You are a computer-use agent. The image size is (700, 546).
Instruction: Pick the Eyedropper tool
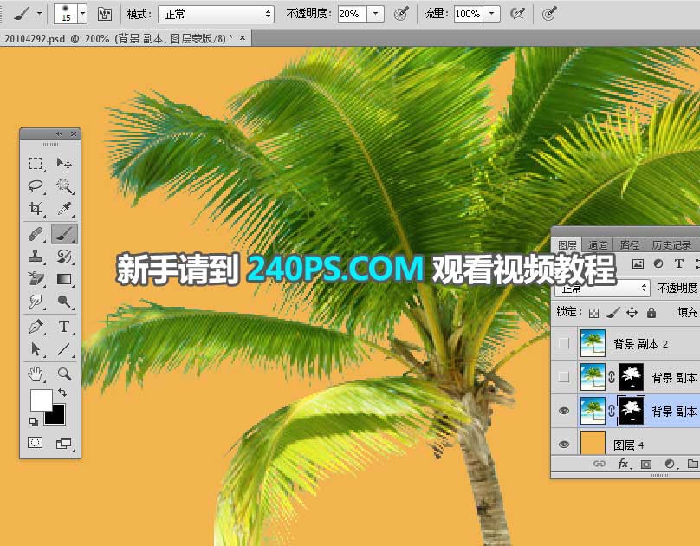point(64,209)
